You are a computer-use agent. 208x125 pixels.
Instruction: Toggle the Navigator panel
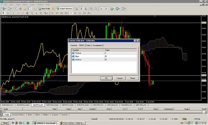pyautogui.click(x=25, y=9)
